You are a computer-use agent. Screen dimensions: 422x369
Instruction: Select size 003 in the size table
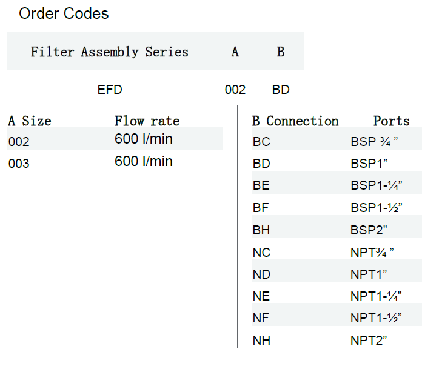click(x=19, y=164)
